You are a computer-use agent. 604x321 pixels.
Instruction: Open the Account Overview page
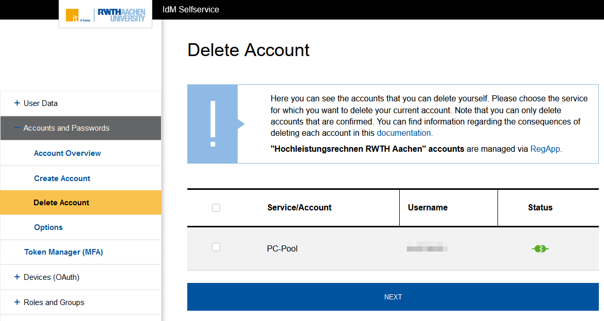tap(67, 153)
